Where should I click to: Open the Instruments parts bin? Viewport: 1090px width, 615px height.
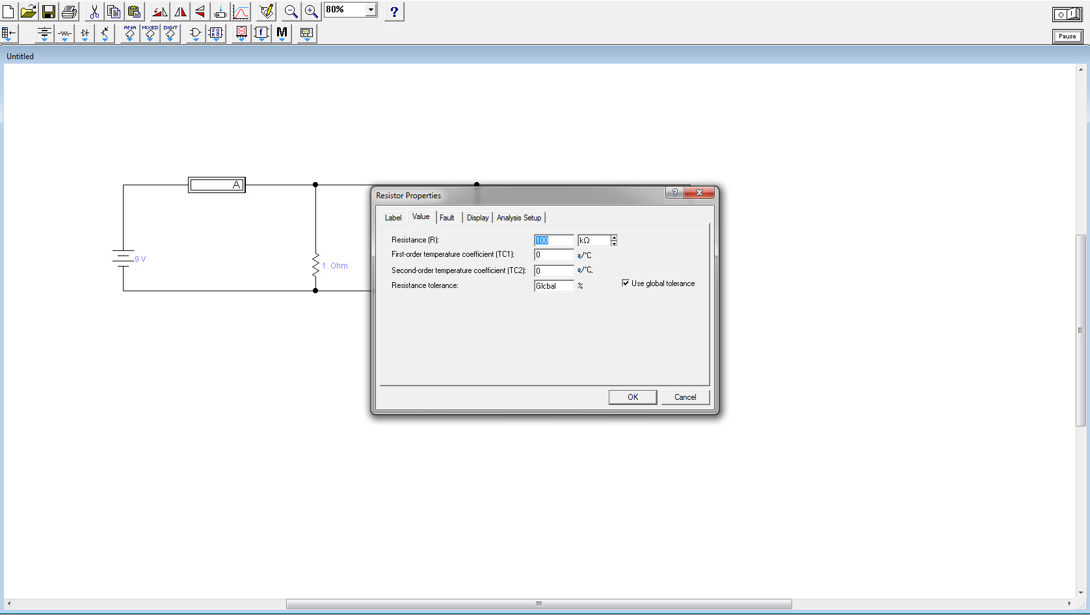tap(307, 33)
